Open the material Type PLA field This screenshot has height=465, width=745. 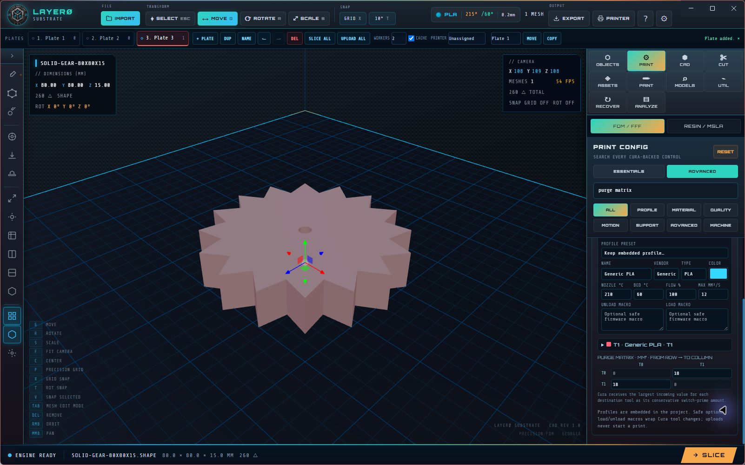[693, 274]
